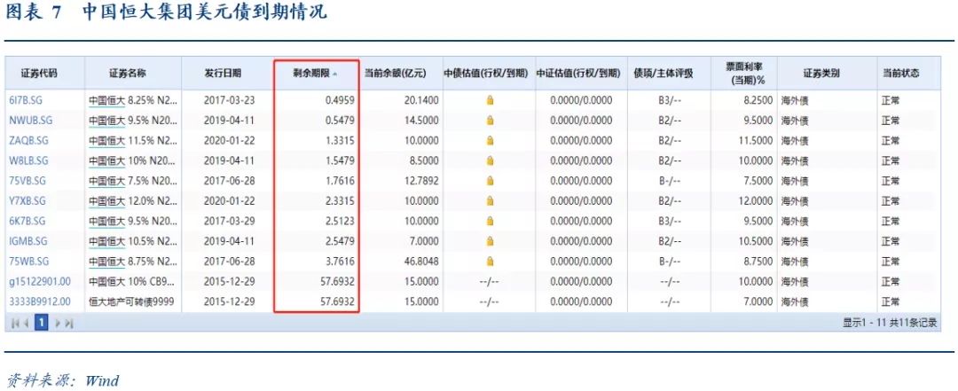This screenshot has height=391, width=958.
Task: Click bond name 中国恒大 8.25% N2...
Action: [133, 100]
